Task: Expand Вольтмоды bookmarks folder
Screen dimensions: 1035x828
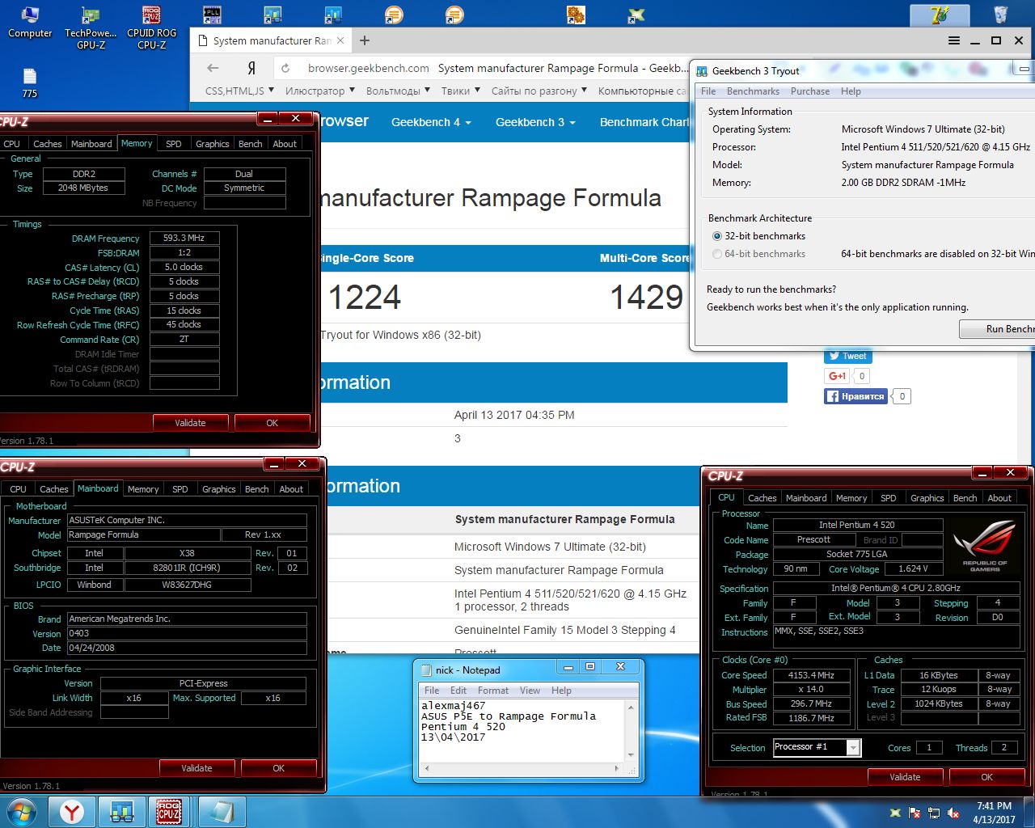Action: click(398, 91)
